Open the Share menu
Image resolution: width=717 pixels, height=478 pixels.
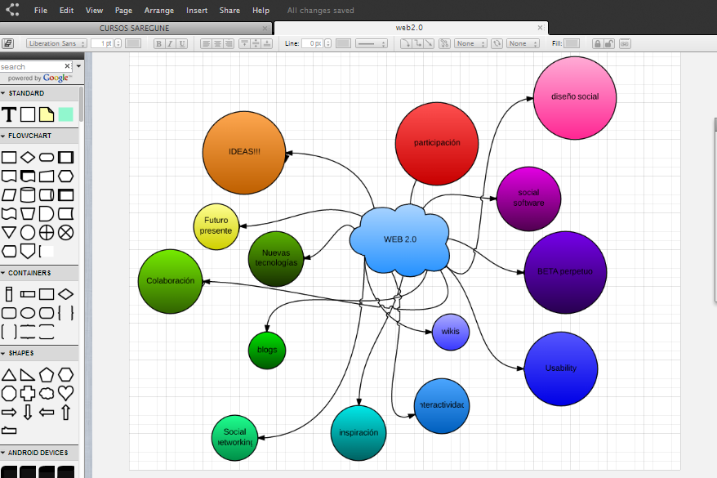click(229, 11)
